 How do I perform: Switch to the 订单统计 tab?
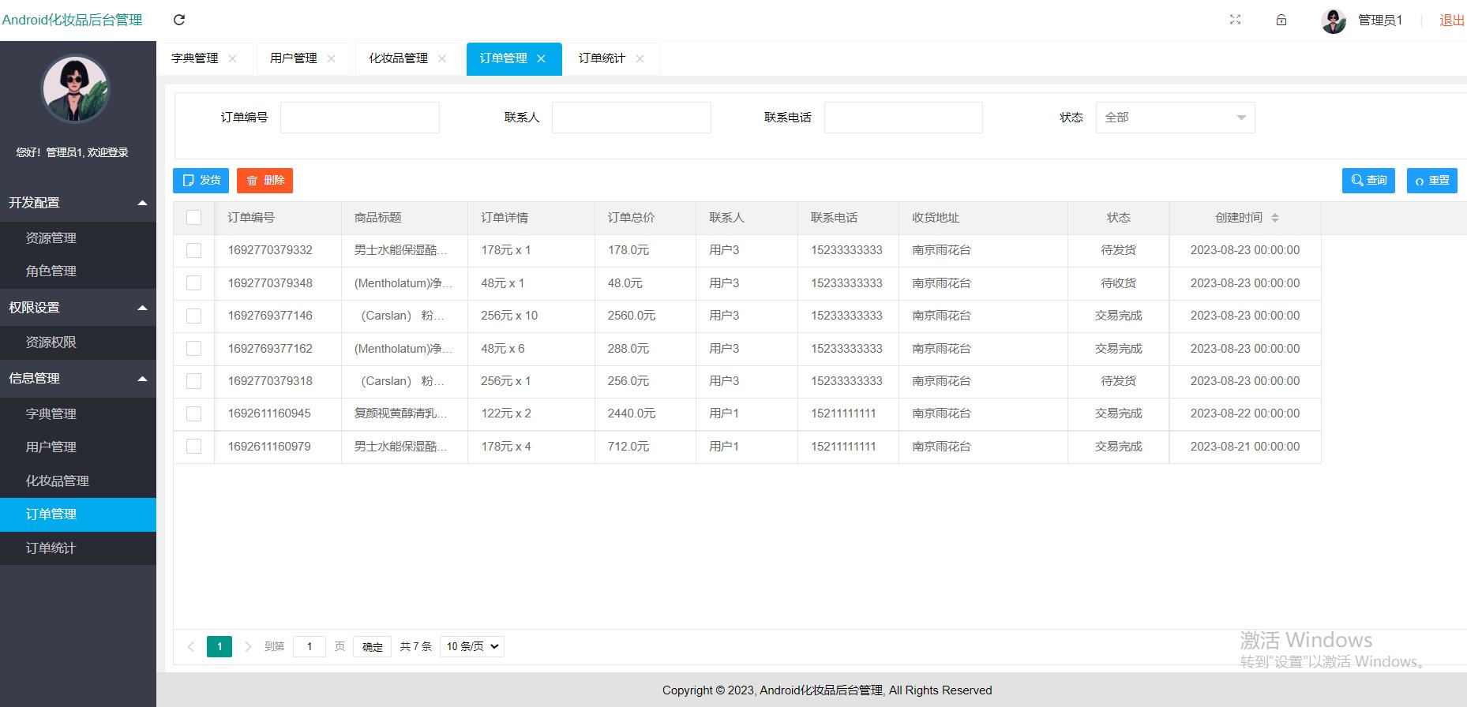602,58
